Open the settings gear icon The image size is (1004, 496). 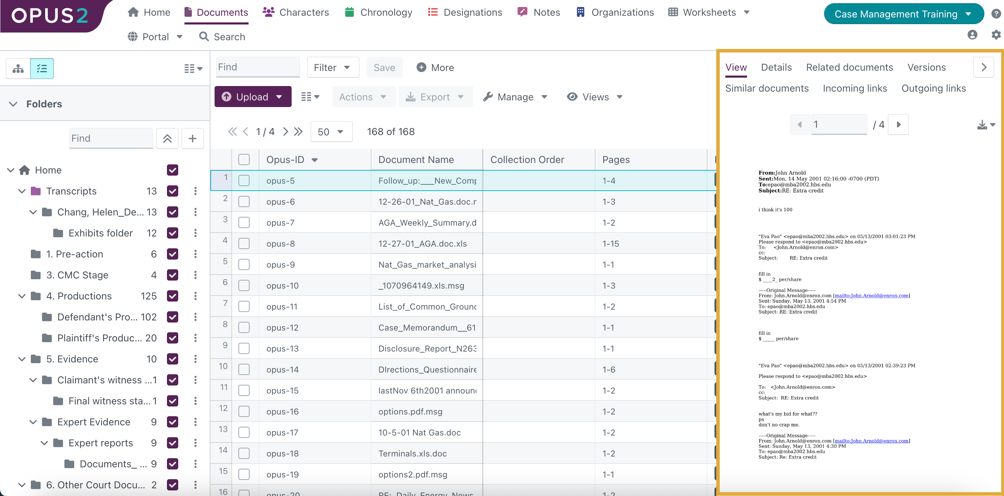(x=996, y=35)
